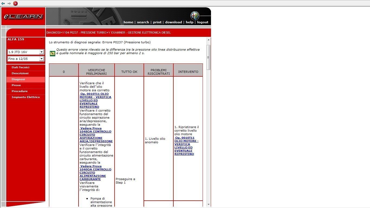Click Y EXAMINER - GESTIONE ELETTRONICA DIESEL in the breadcrumb

tap(139, 33)
